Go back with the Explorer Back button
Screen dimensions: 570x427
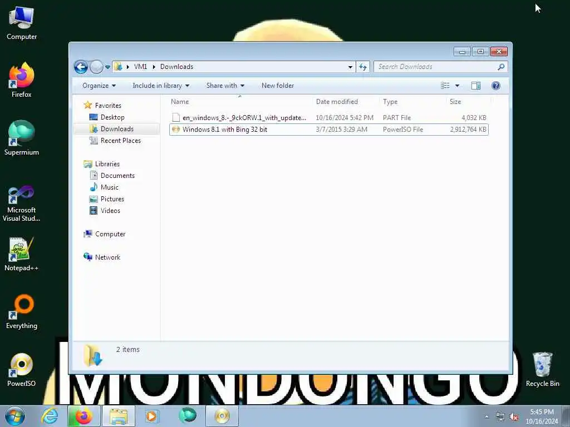pos(81,67)
